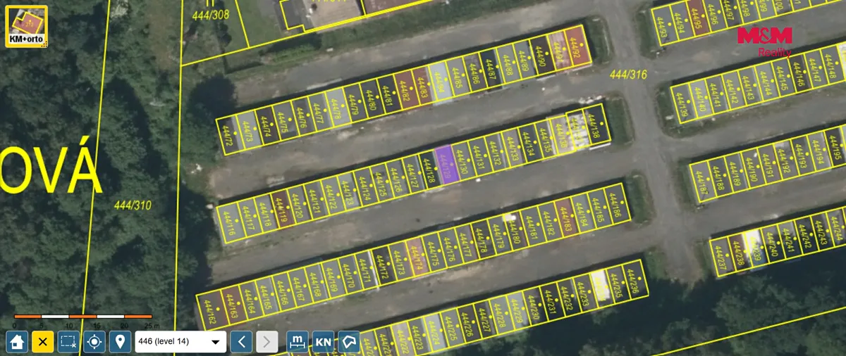Select garage parcel 444/162
Viewport: 846px width, 356px height.
[211, 310]
